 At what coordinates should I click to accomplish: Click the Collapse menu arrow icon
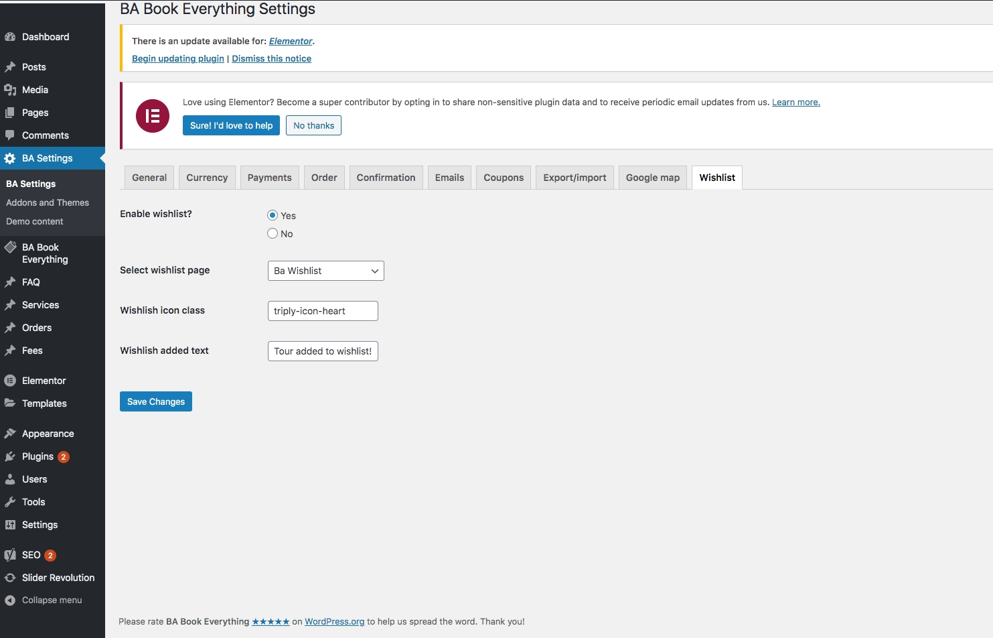(x=10, y=600)
